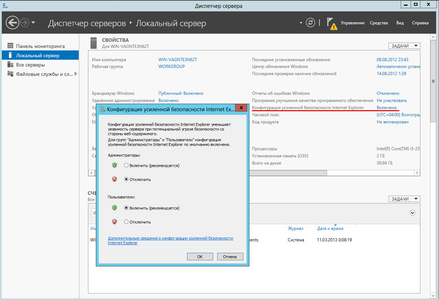Image resolution: width=439 pixels, height=300 pixels.
Task: Click 2 ГБ installed memory value
Action: click(x=381, y=156)
